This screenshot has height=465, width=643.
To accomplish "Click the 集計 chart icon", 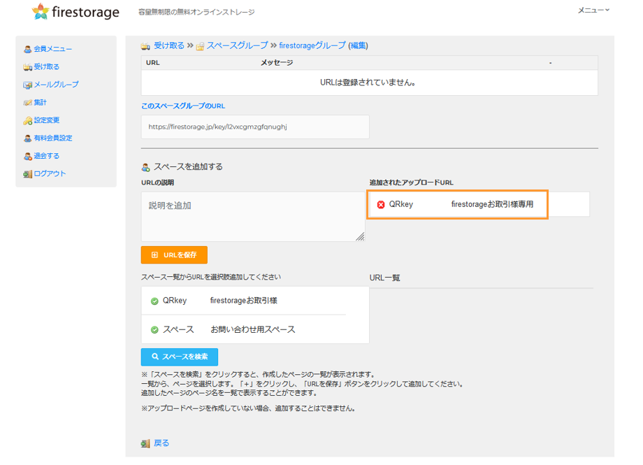I will [27, 103].
